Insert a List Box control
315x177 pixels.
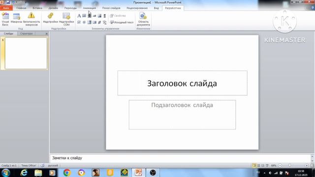[x=94, y=22]
